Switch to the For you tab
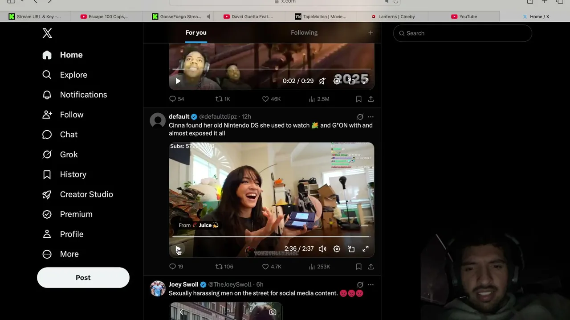The width and height of the screenshot is (570, 320). point(196,32)
